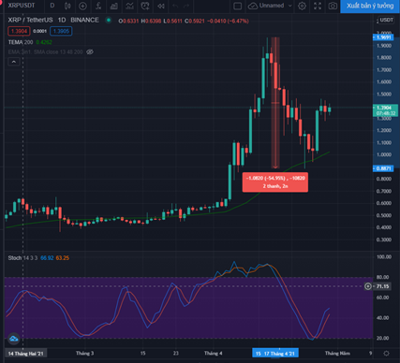The width and height of the screenshot is (400, 363).
Task: Click the green market status dot
Action: [109, 20]
